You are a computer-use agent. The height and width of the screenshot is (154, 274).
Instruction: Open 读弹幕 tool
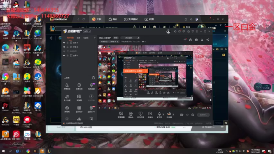pyautogui.click(x=79, y=98)
